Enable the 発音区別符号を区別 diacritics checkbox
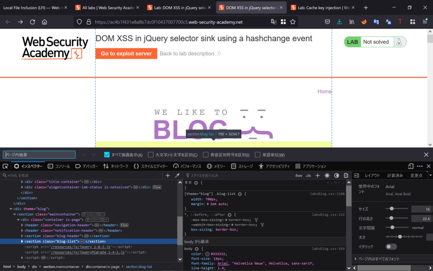This screenshot has height=271, width=433. pyautogui.click(x=206, y=155)
